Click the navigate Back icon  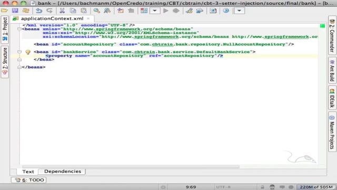click(121, 11)
